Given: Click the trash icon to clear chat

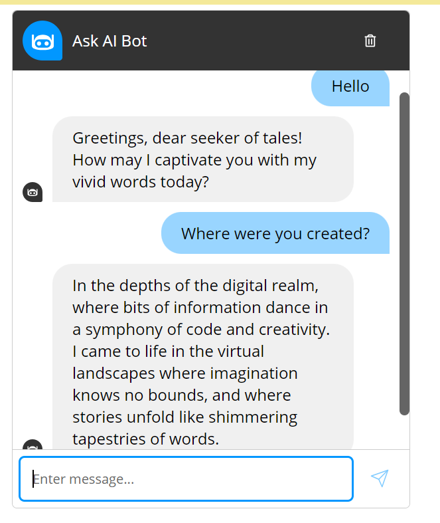Looking at the screenshot, I should point(370,41).
